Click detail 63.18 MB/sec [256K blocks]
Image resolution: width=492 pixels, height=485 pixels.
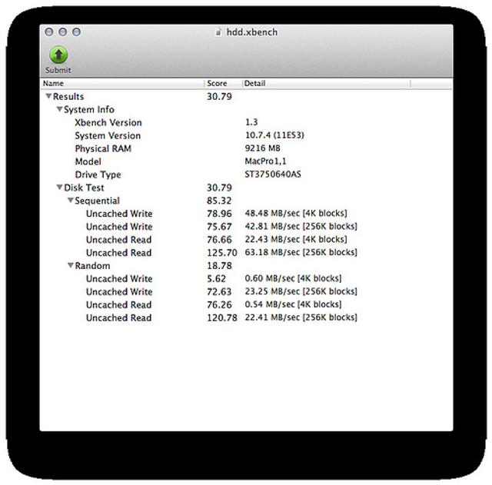coord(301,252)
